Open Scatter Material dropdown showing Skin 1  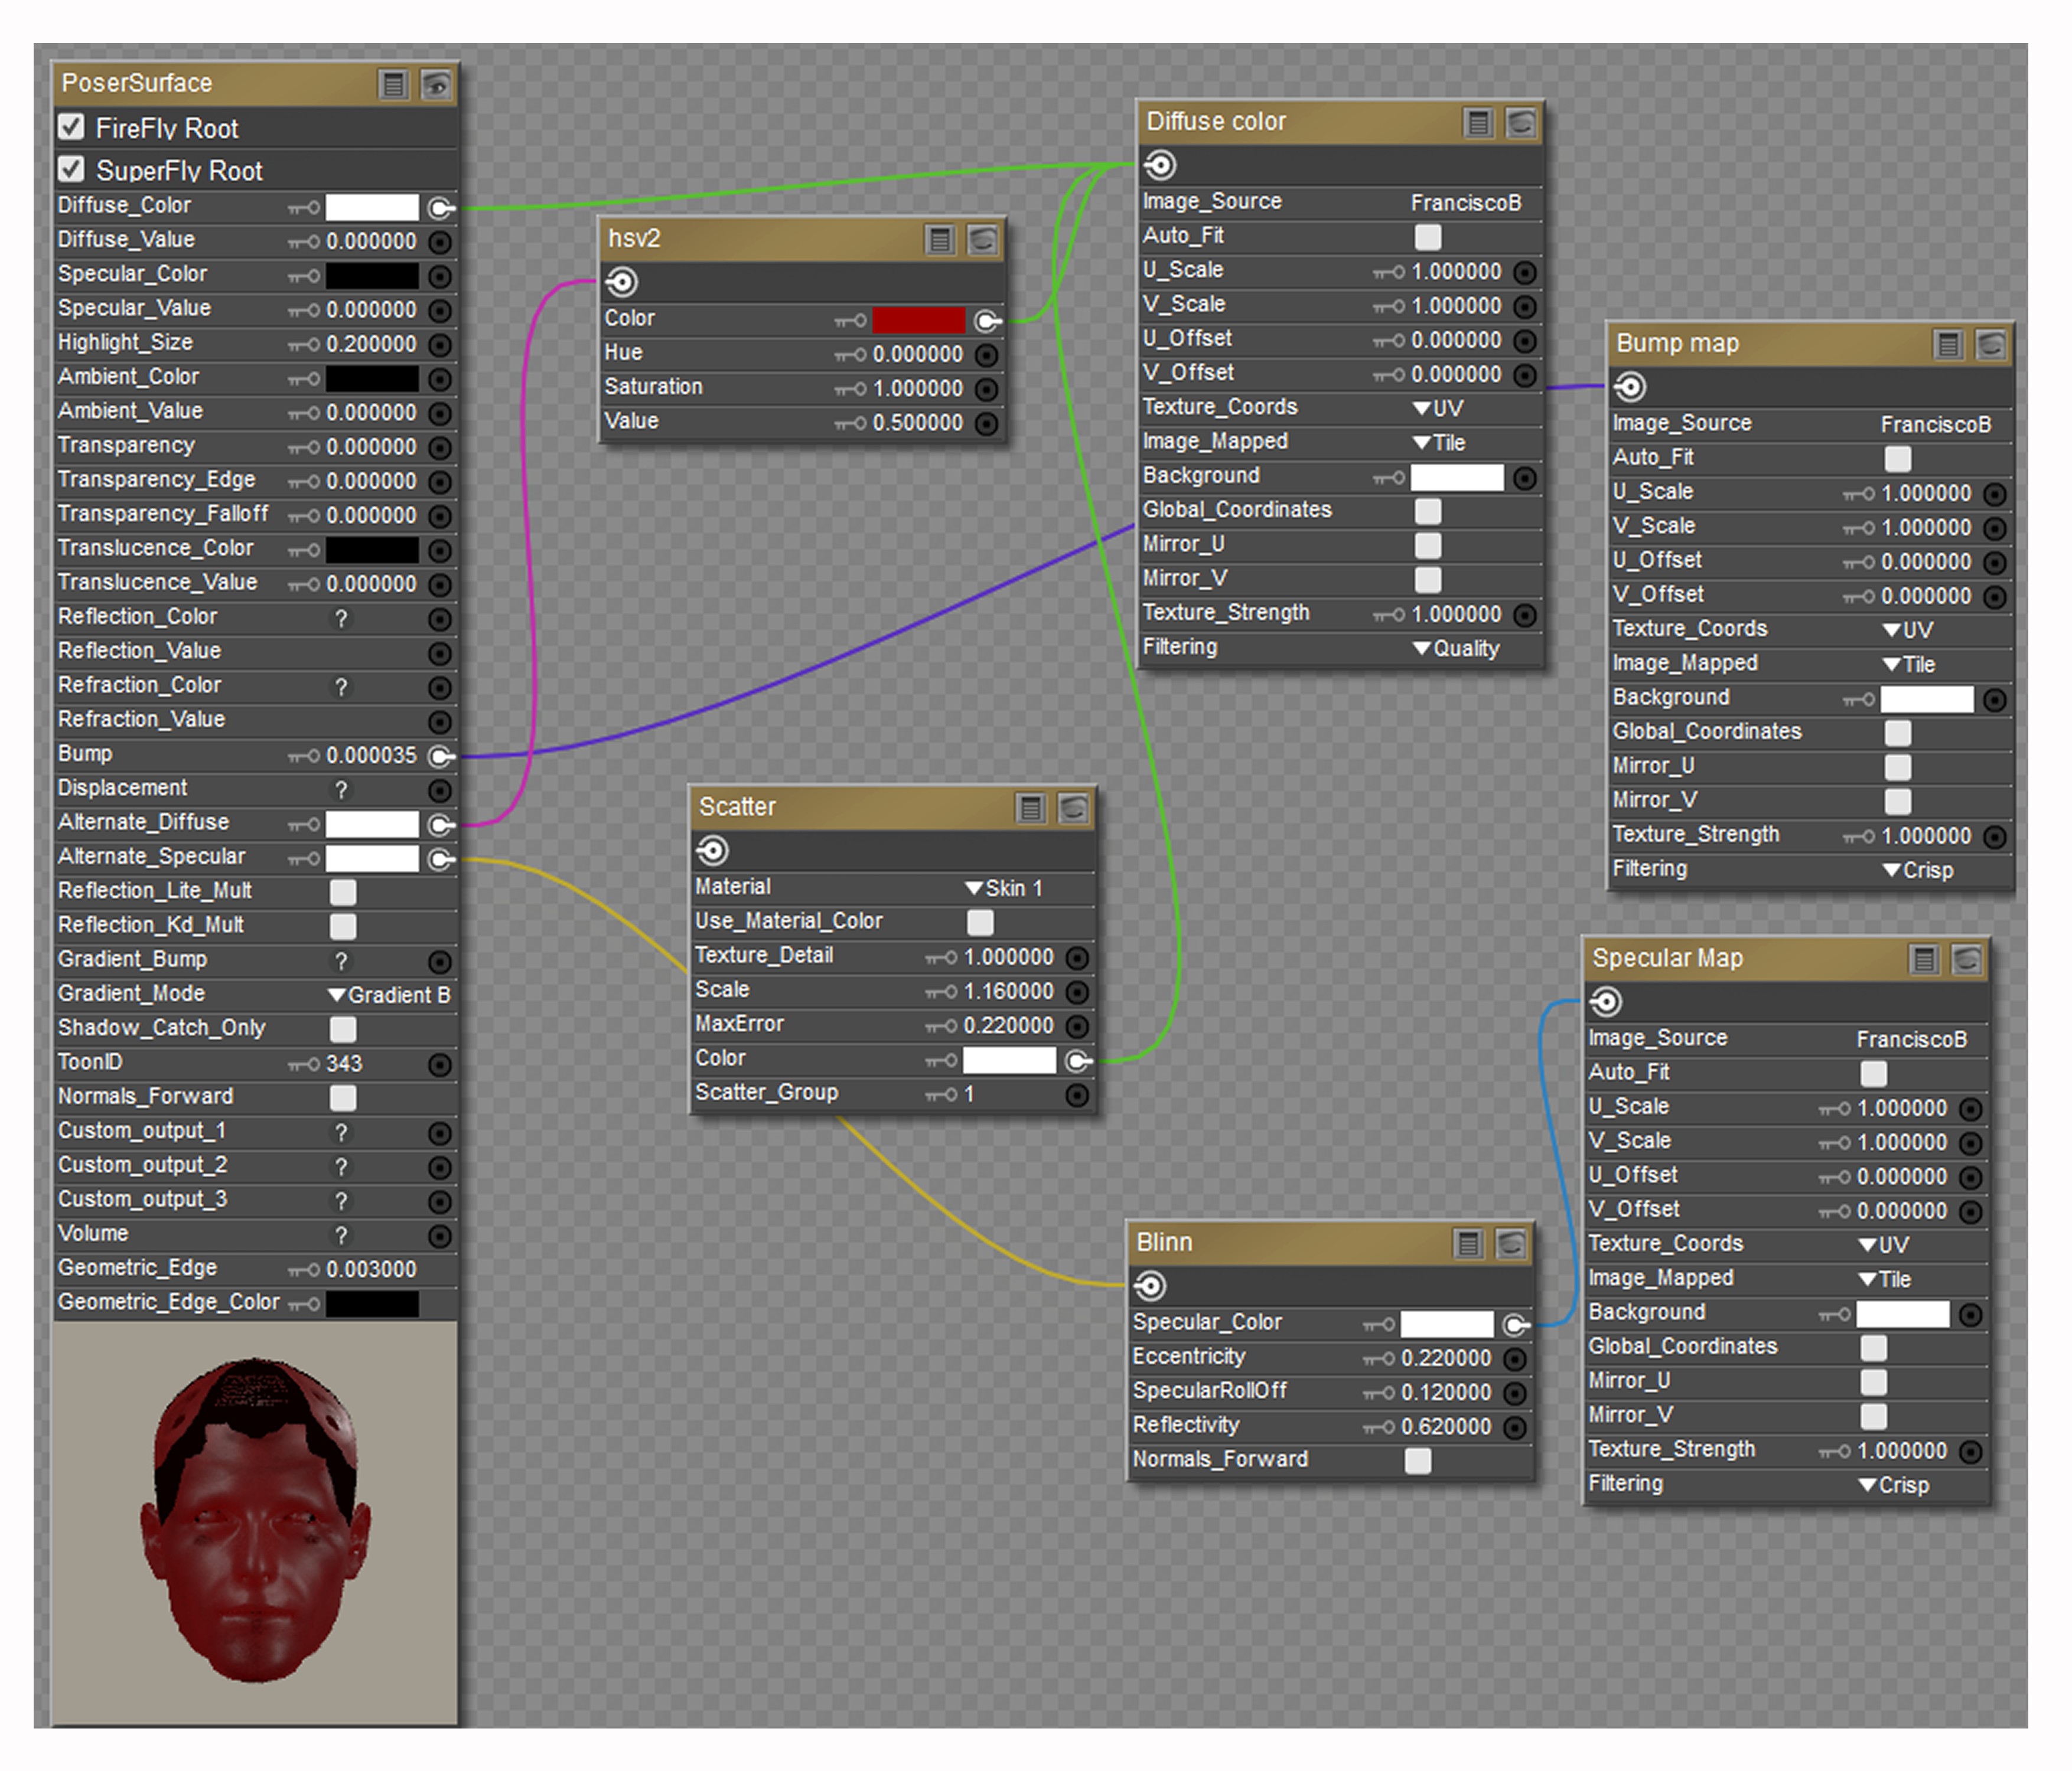(x=1005, y=888)
